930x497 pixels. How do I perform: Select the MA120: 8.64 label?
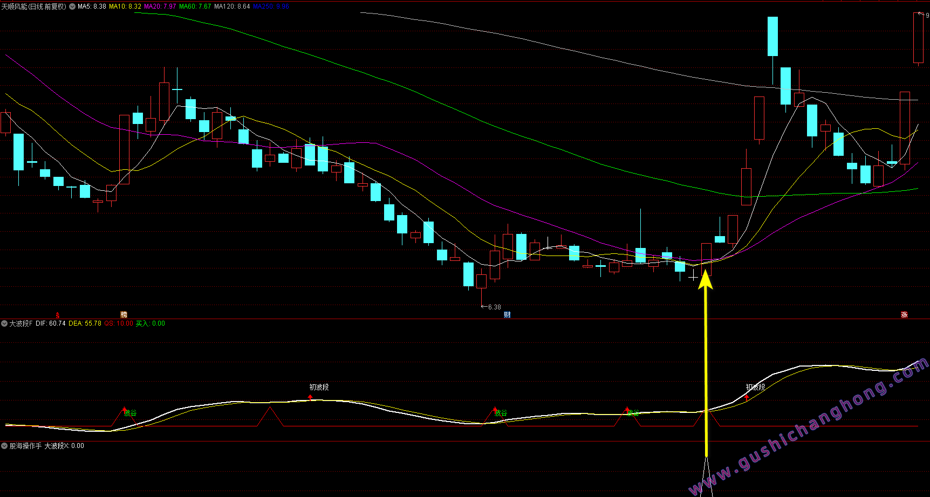232,6
